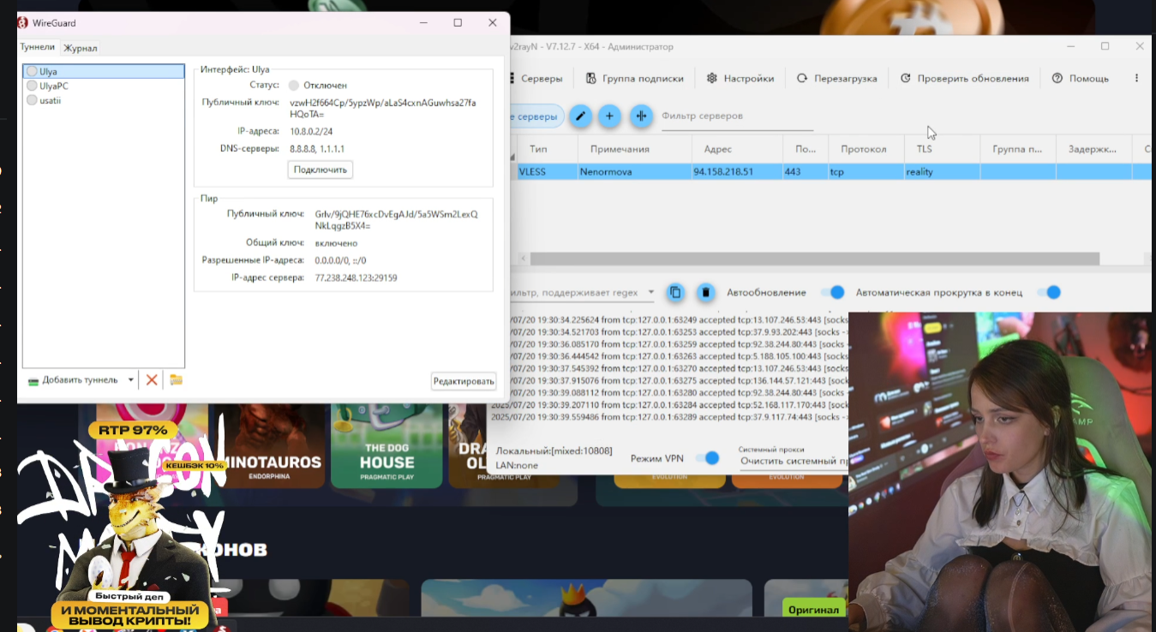Minimize the v2rayN window

pyautogui.click(x=1070, y=46)
